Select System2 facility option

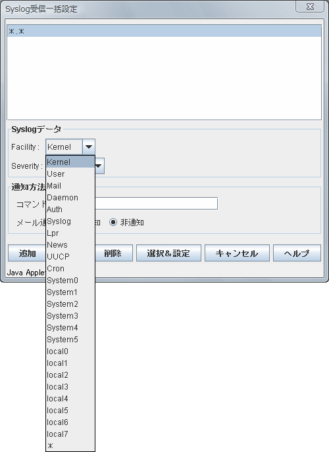(x=70, y=304)
